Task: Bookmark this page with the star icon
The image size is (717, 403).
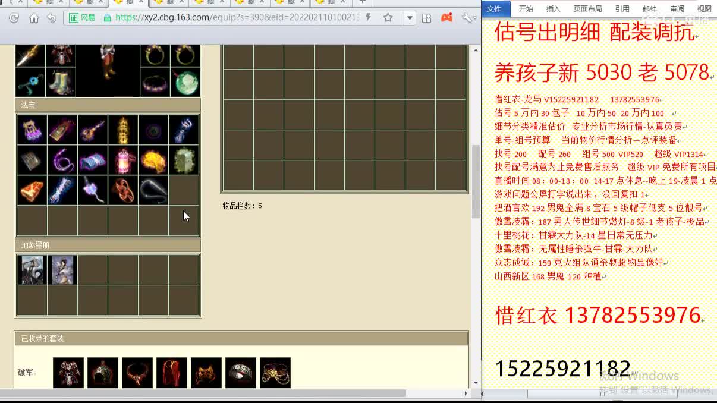Action: tap(388, 18)
